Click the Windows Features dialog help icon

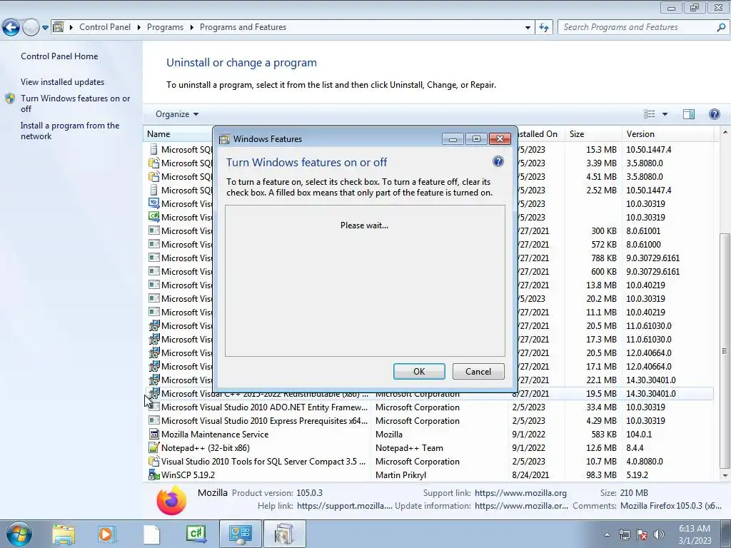coord(498,162)
